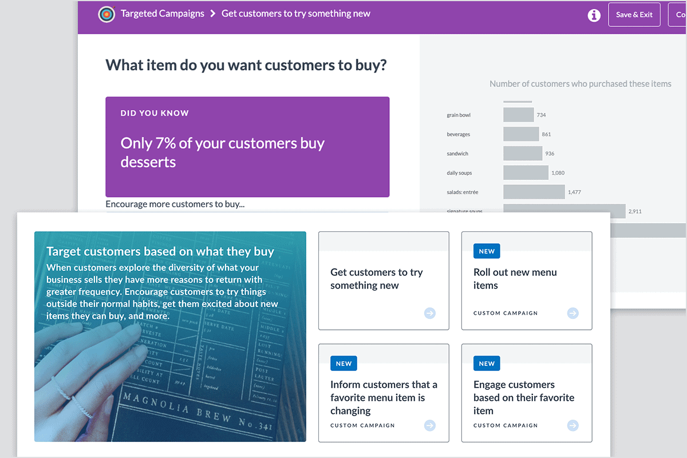Click the Save & Exit button
Image resolution: width=687 pixels, height=458 pixels.
[x=634, y=15]
